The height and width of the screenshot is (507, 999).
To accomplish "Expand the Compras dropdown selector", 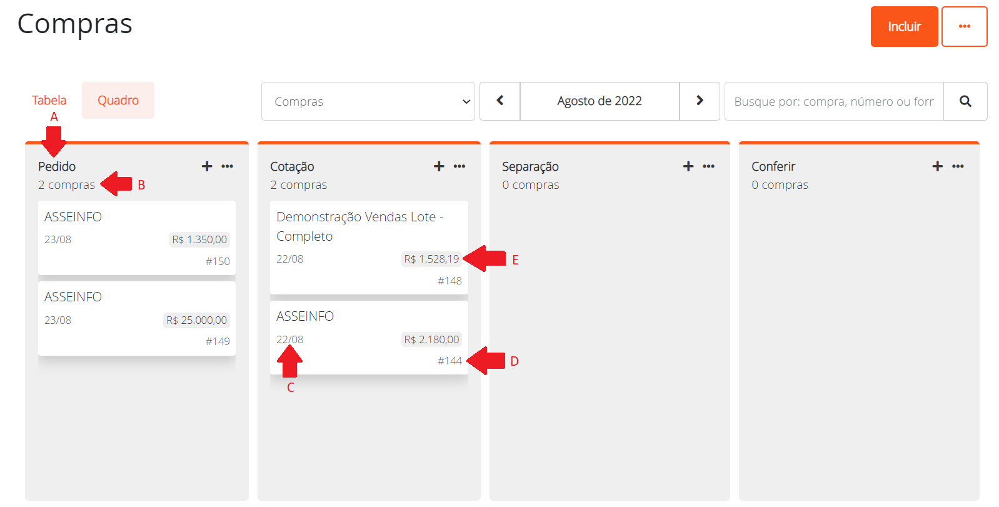I will (x=368, y=101).
